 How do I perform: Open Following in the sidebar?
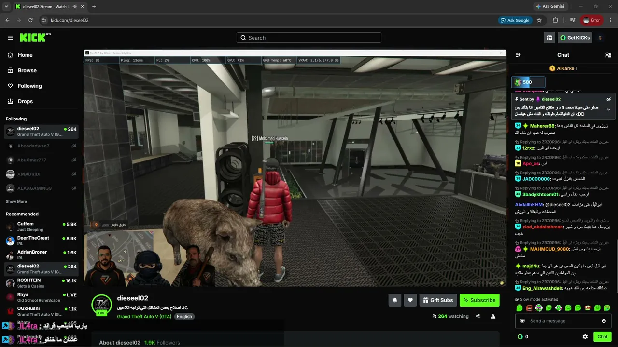click(x=30, y=86)
